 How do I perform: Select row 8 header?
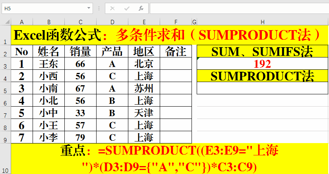click(6, 125)
